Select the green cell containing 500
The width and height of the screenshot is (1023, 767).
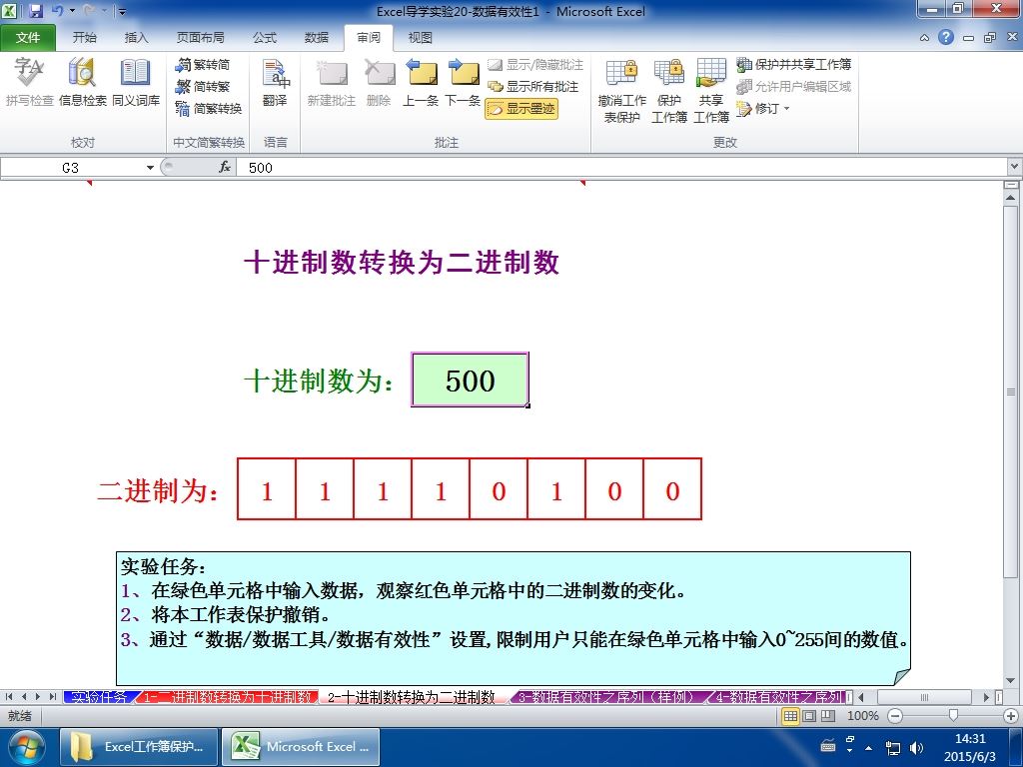(x=470, y=380)
